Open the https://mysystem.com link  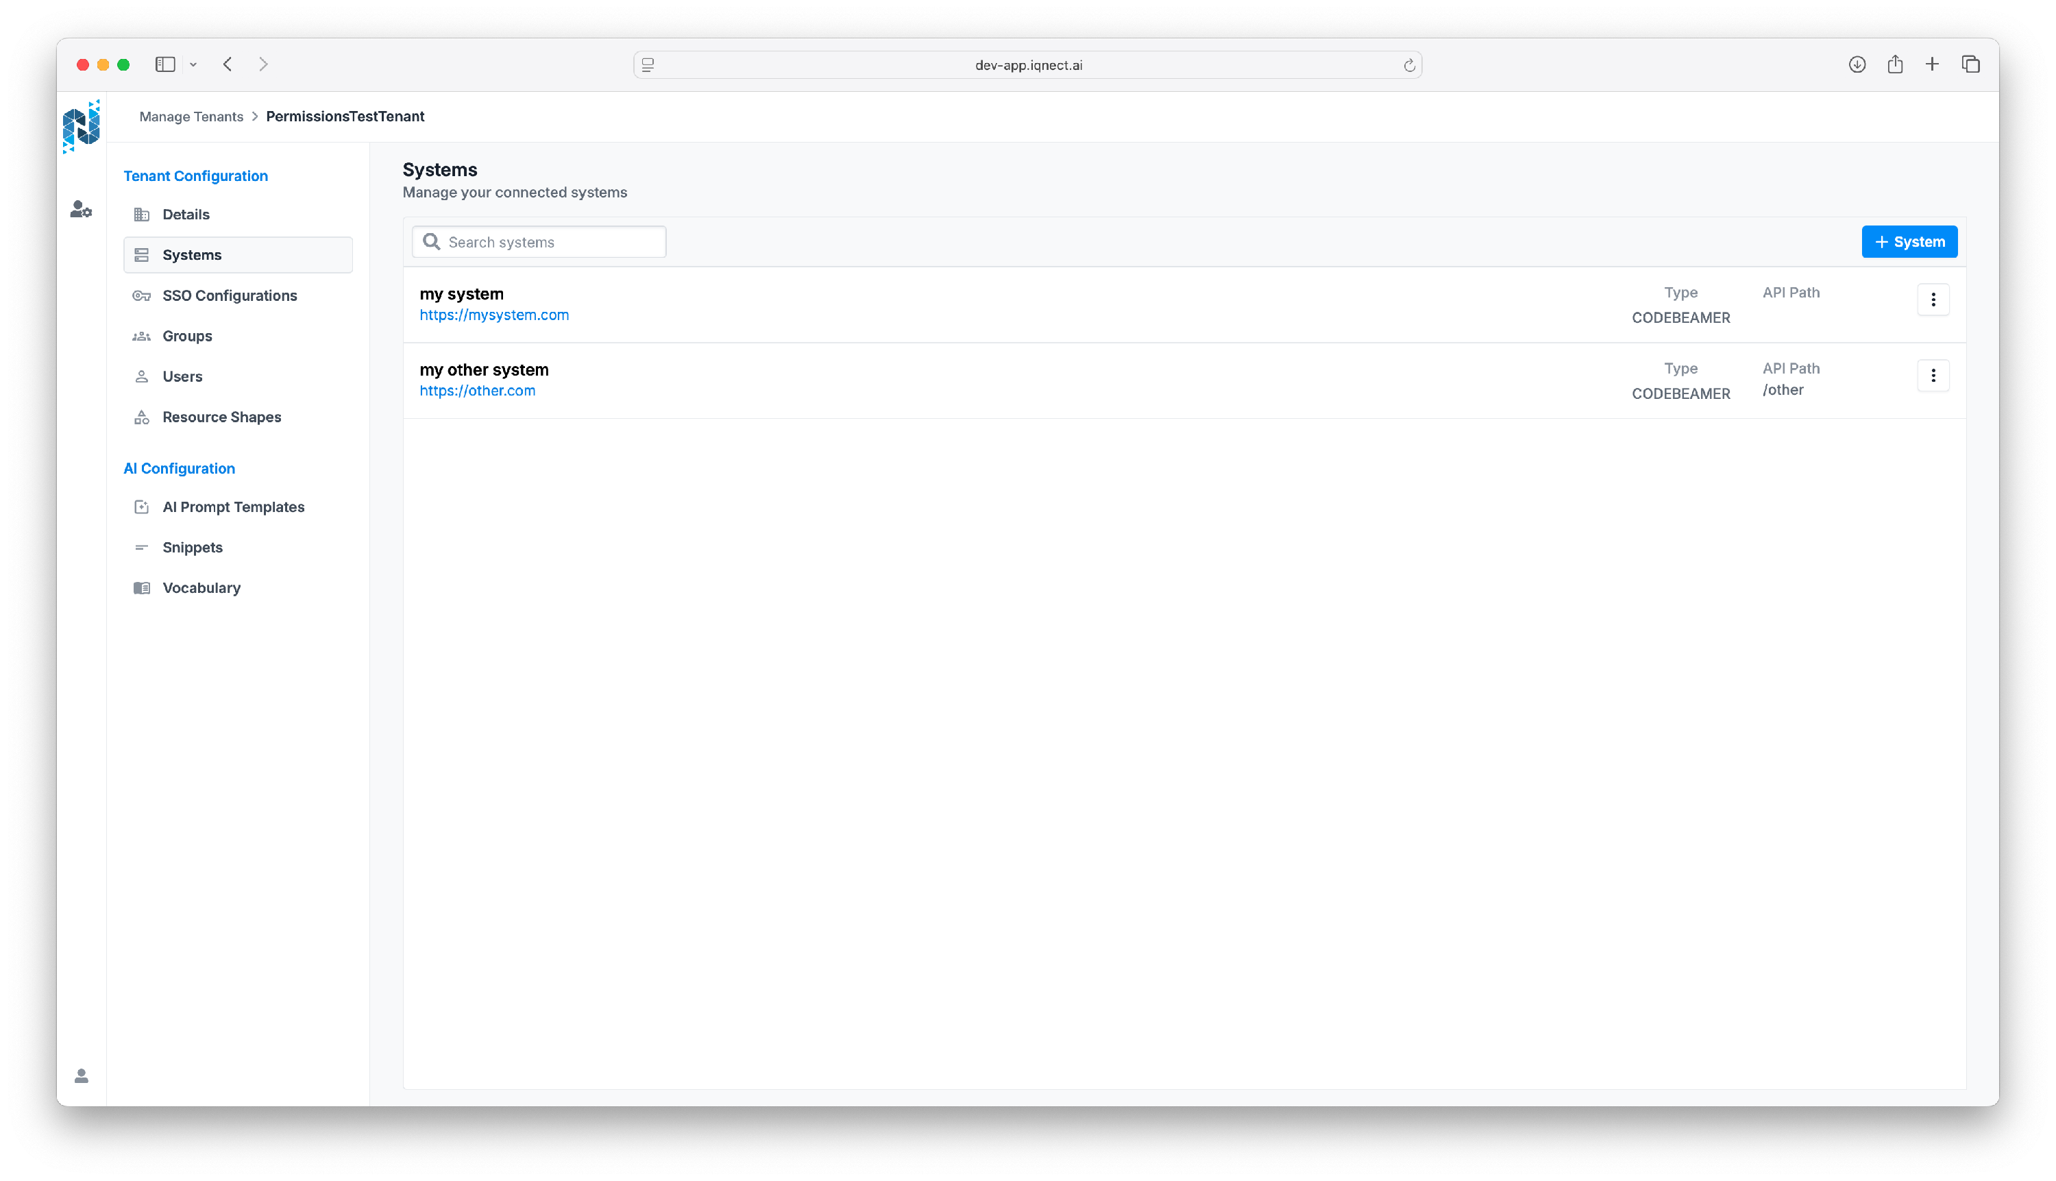tap(494, 315)
